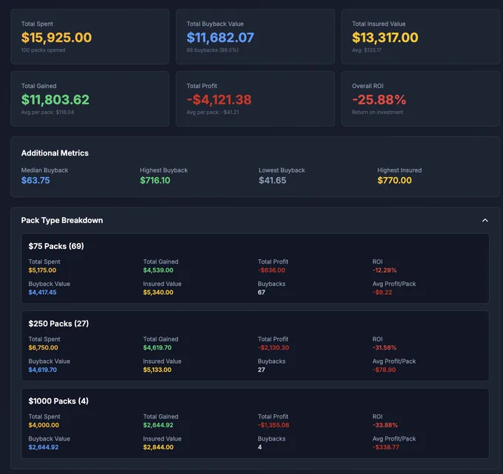
Task: Click the 'Avg: $133.17' caption
Action: pyautogui.click(x=367, y=50)
